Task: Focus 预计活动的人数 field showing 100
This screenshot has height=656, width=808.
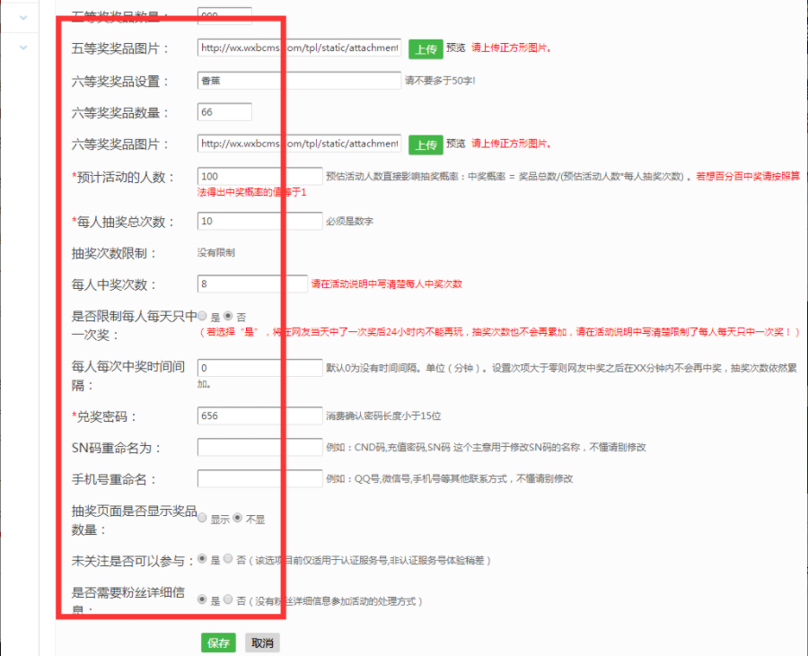Action: pyautogui.click(x=259, y=176)
